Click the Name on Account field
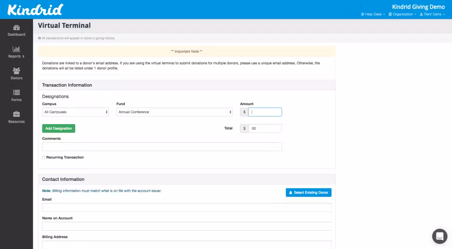 (186, 226)
